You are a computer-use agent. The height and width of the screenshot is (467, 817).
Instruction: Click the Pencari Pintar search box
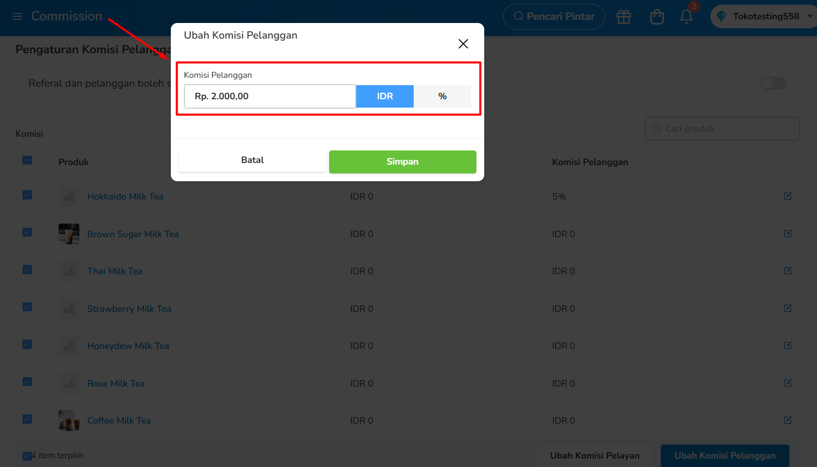point(554,17)
